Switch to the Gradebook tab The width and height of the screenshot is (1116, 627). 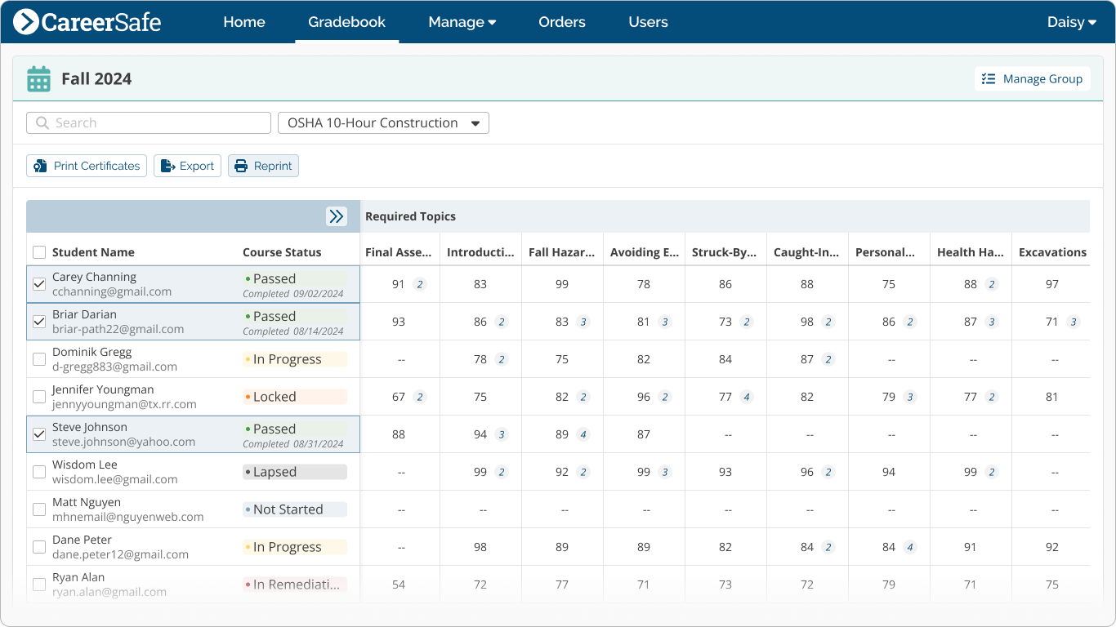(346, 22)
